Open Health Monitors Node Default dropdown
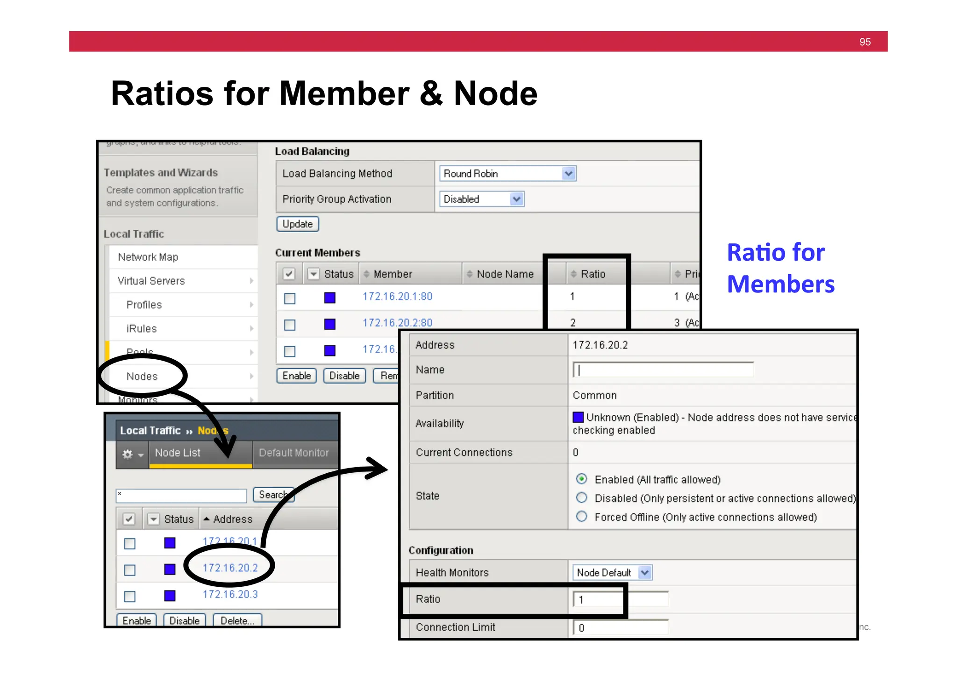Image resolution: width=957 pixels, height=676 pixels. (x=612, y=572)
